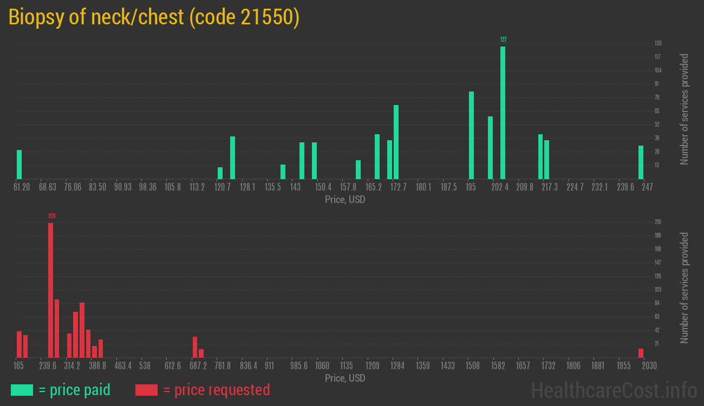Click the upper chart 'Price, USD' axis title
Viewport: 704px width, 406px height.
click(345, 199)
